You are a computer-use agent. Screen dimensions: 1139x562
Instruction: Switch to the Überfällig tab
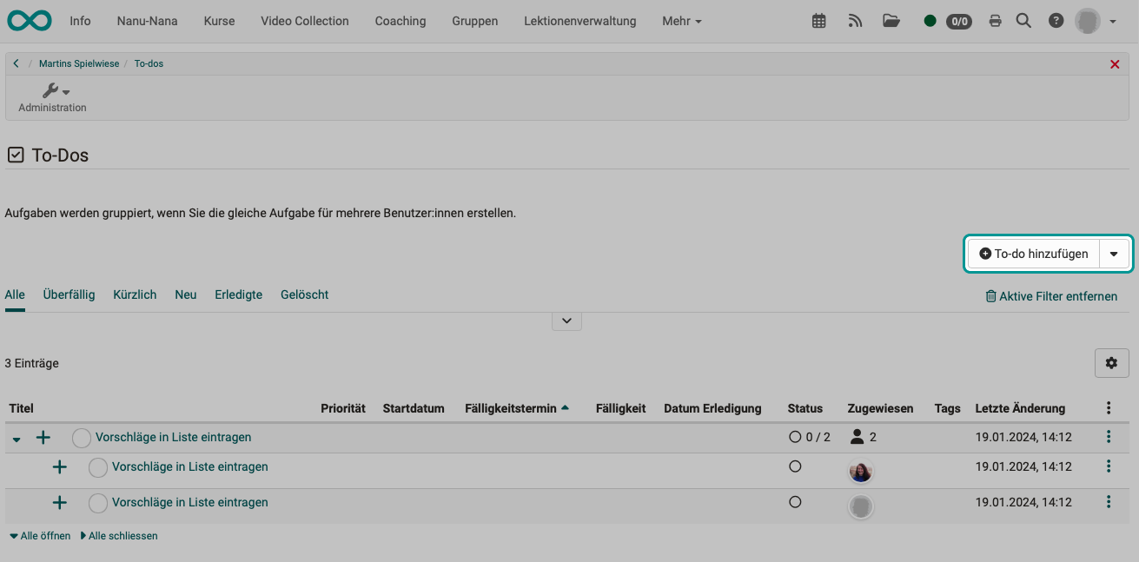click(69, 294)
